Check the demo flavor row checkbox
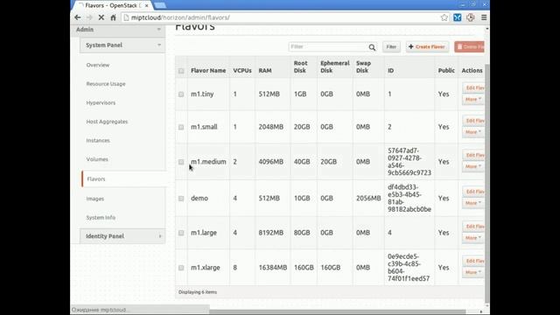Viewport: 560px width, 315px height. point(181,199)
